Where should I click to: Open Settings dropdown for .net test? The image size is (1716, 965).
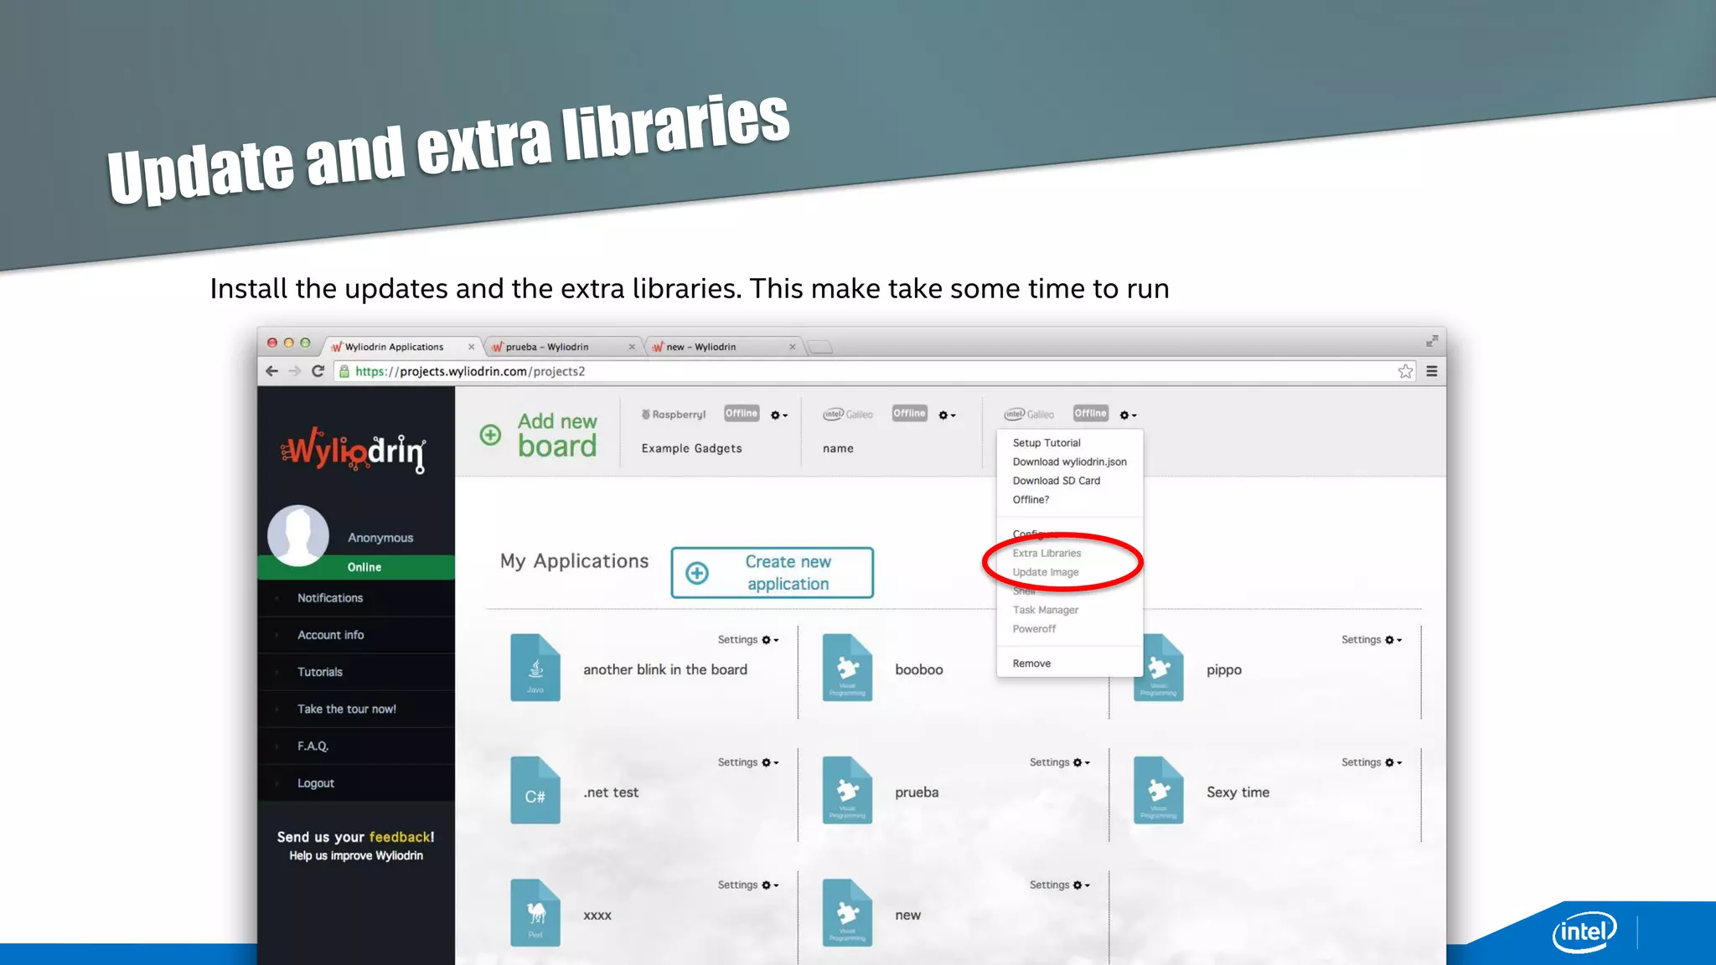pos(748,762)
